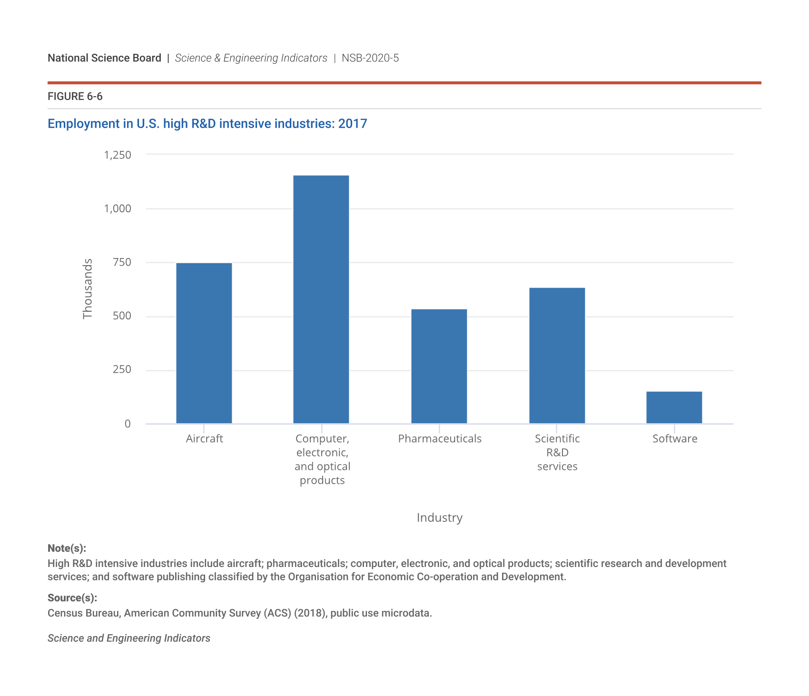Click the 500 y-axis tick label

click(x=122, y=316)
